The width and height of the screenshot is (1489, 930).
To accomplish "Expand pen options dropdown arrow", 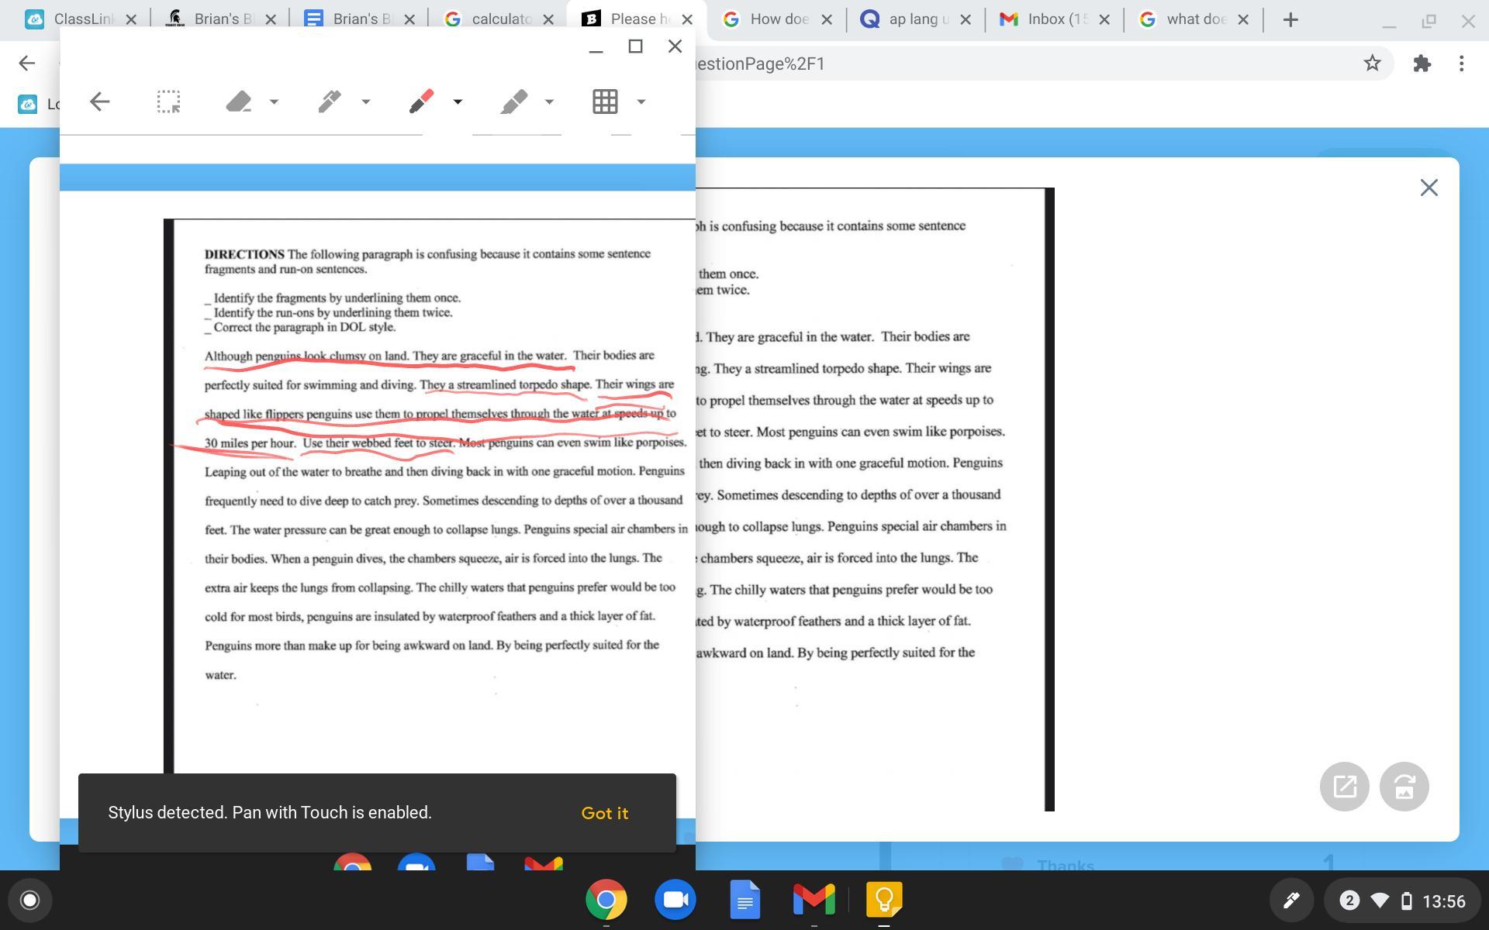I will pyautogui.click(x=365, y=102).
